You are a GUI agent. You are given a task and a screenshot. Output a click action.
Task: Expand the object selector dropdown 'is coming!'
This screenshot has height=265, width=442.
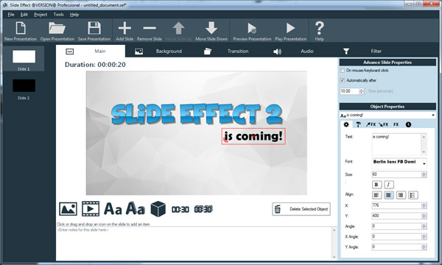[x=387, y=115]
